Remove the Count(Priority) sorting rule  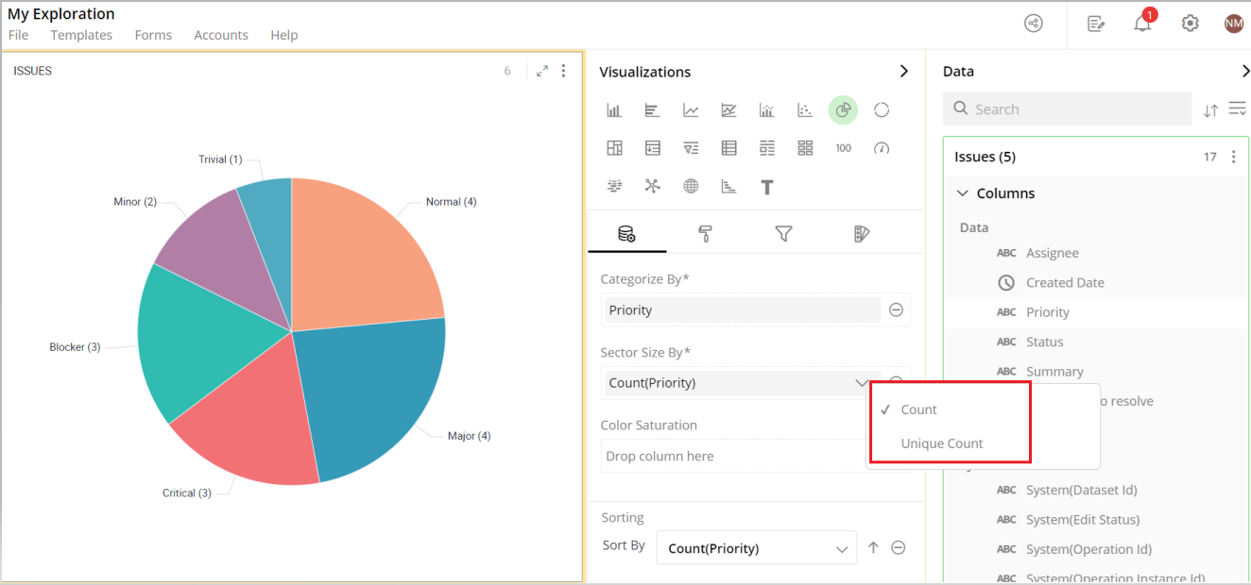(899, 547)
